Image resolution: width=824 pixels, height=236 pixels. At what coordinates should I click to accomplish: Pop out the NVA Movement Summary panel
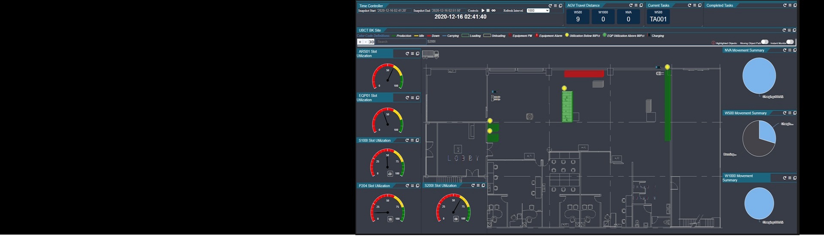pyautogui.click(x=795, y=50)
